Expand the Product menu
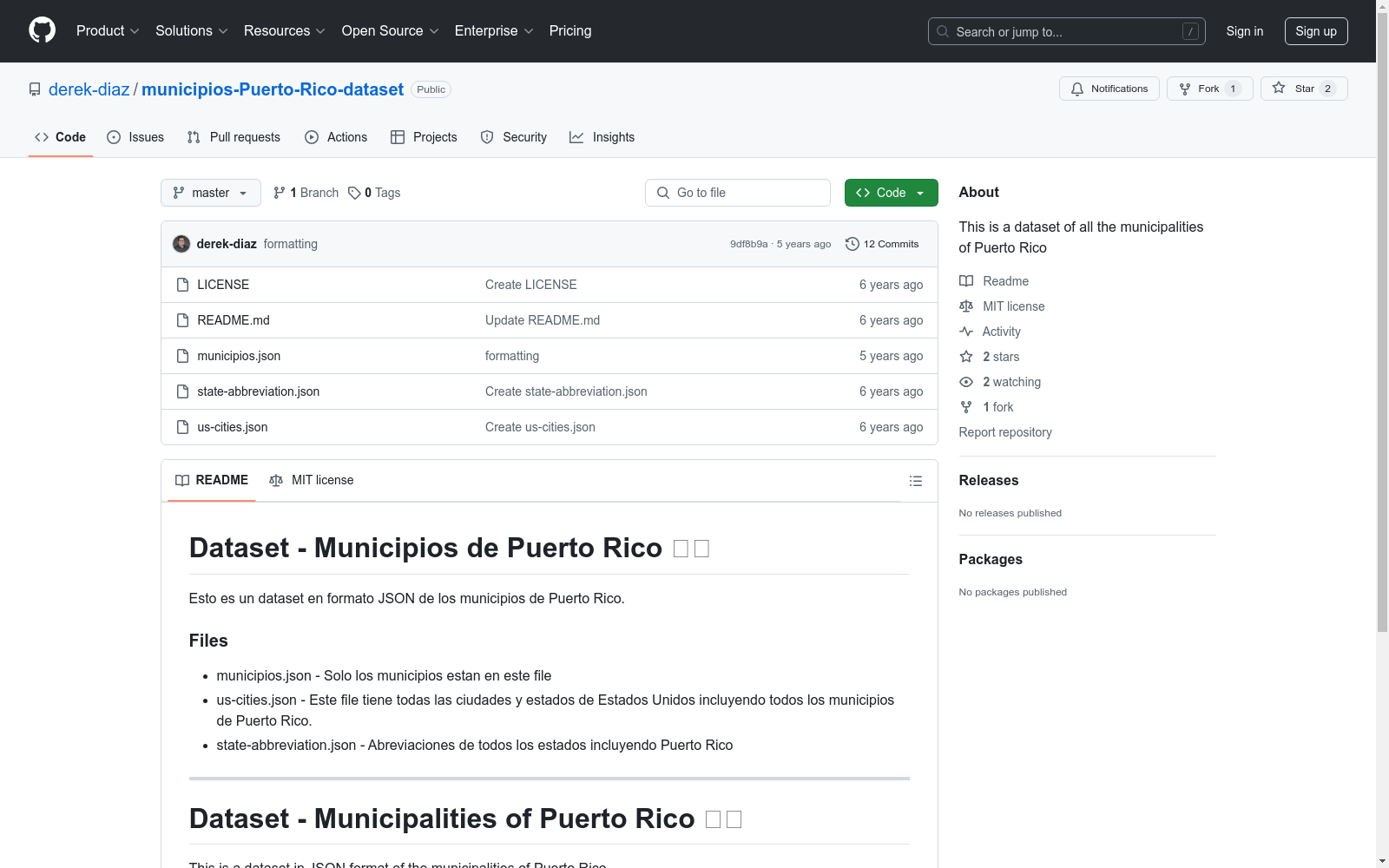 (108, 31)
